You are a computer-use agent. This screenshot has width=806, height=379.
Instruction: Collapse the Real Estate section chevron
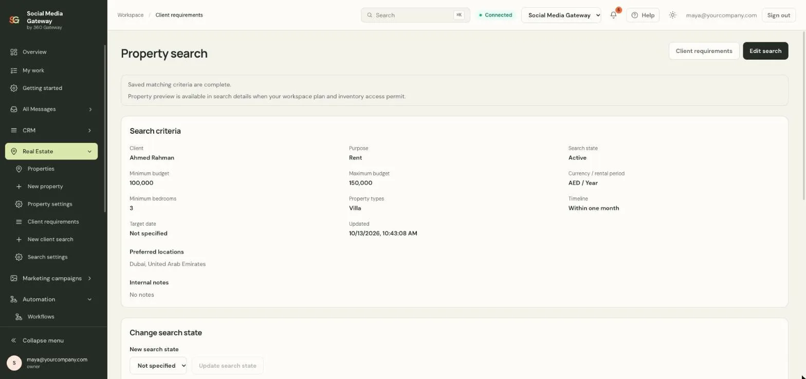click(89, 151)
